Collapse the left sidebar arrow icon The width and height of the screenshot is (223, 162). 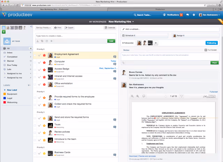tap(31, 26)
